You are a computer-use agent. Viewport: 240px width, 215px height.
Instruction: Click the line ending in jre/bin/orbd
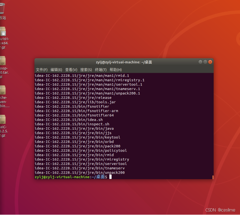coord(74,142)
